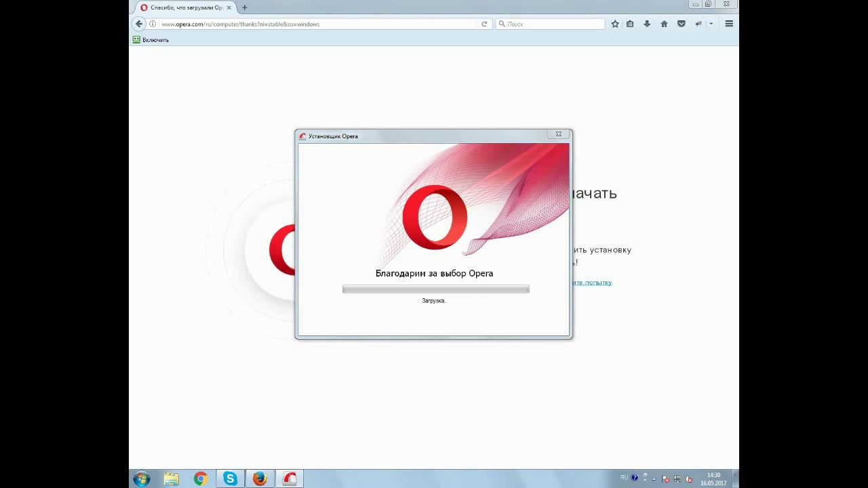Image resolution: width=868 pixels, height=488 pixels.
Task: Bookmark this page with the star icon
Action: [615, 24]
